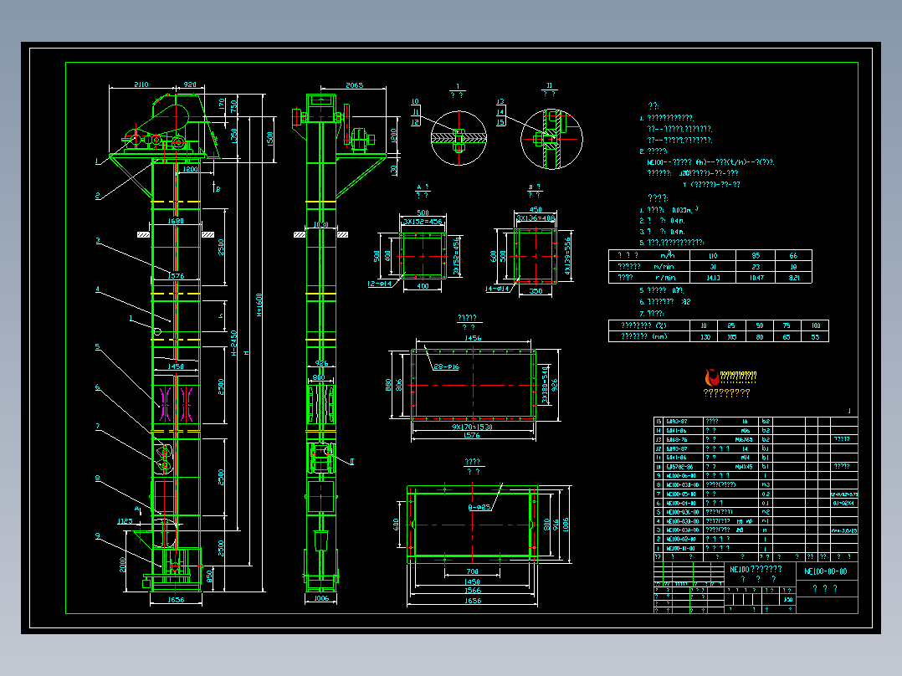Click the 14.13 r/min table value
The image size is (902, 676).
(713, 278)
